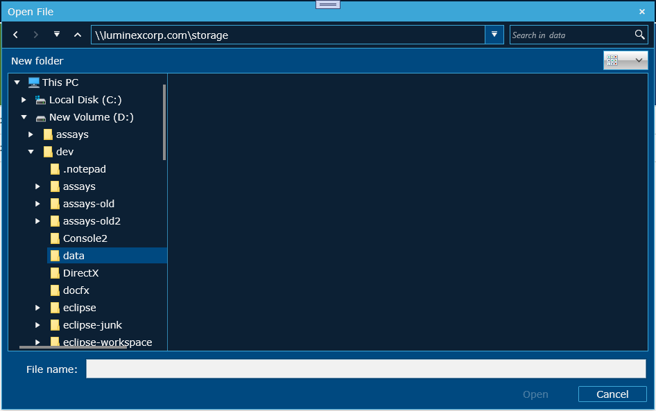The height and width of the screenshot is (411, 656).
Task: Select the eclipse-workspace folder
Action: point(107,342)
